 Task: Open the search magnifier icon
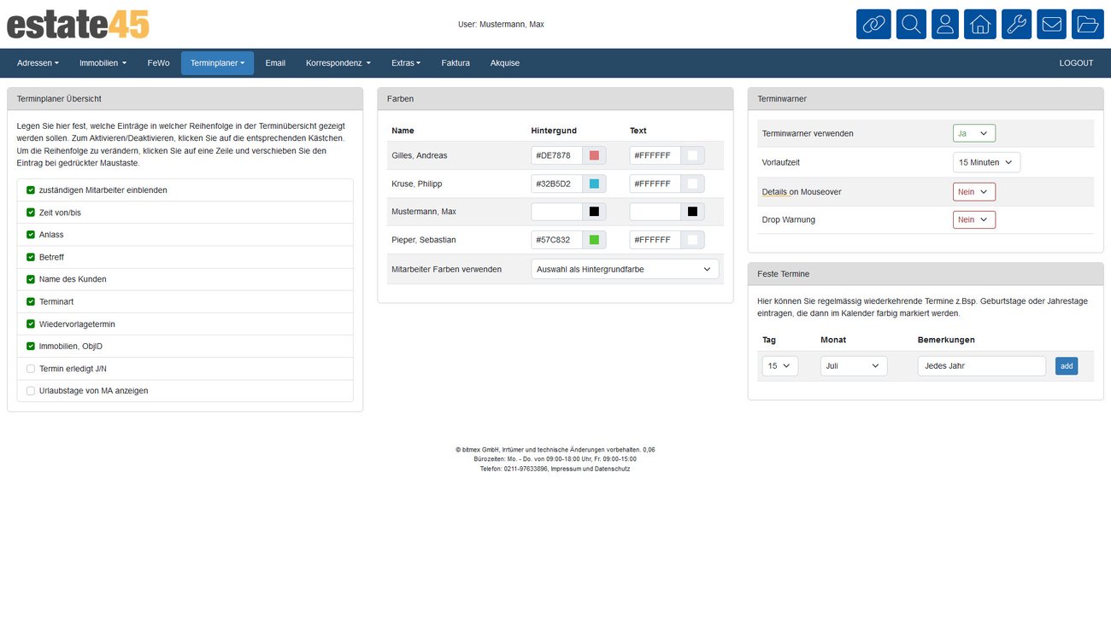pyautogui.click(x=911, y=24)
